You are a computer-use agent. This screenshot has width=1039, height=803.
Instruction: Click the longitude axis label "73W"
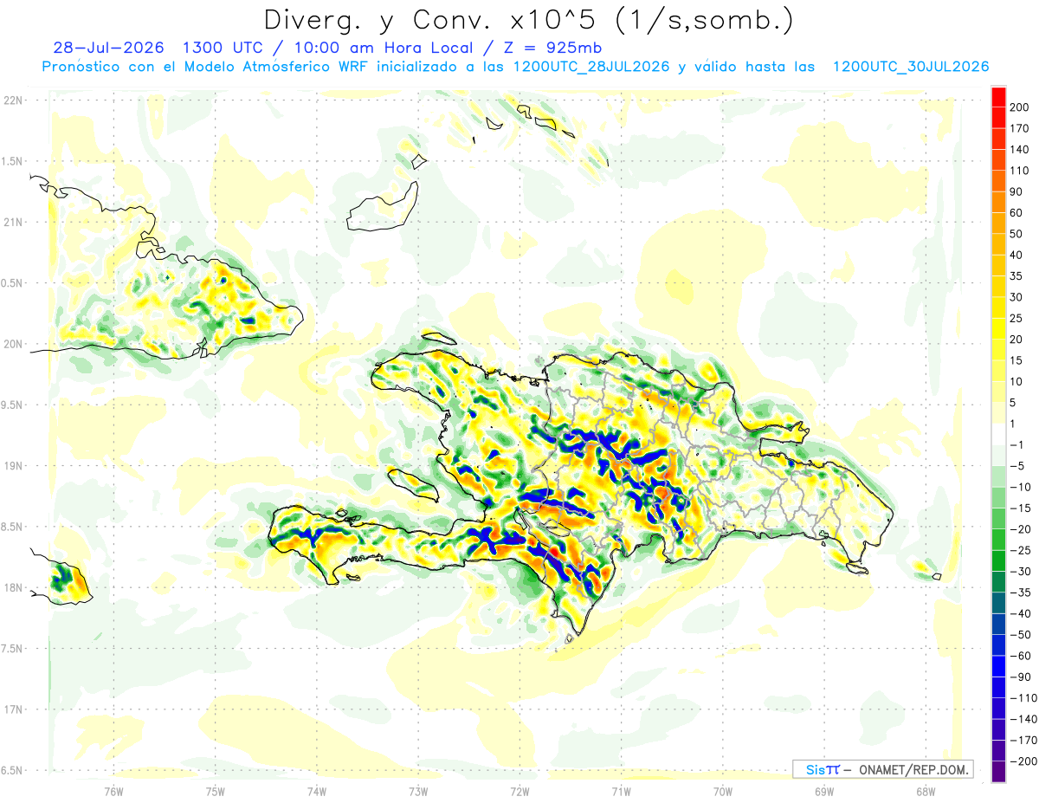click(418, 790)
